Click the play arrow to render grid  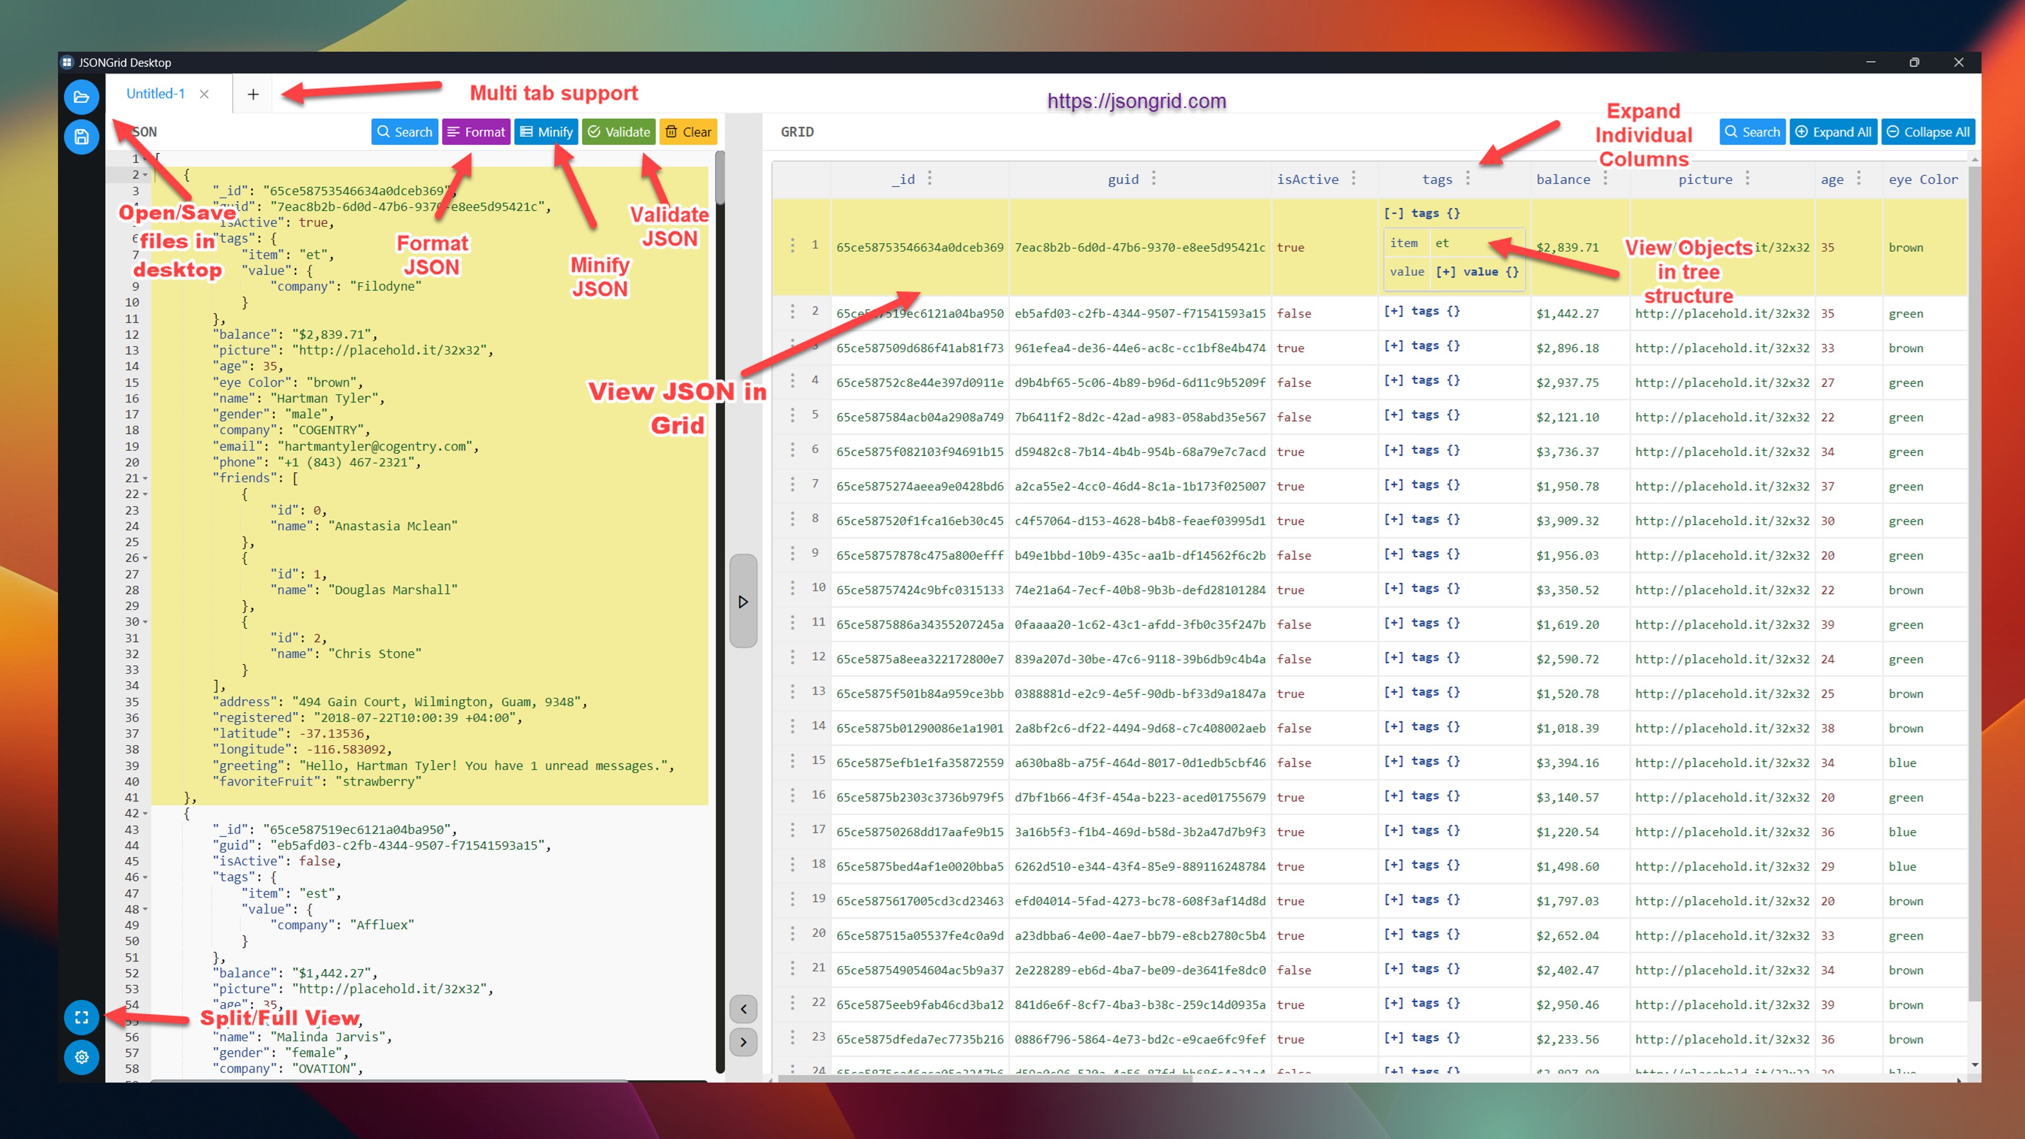[743, 601]
